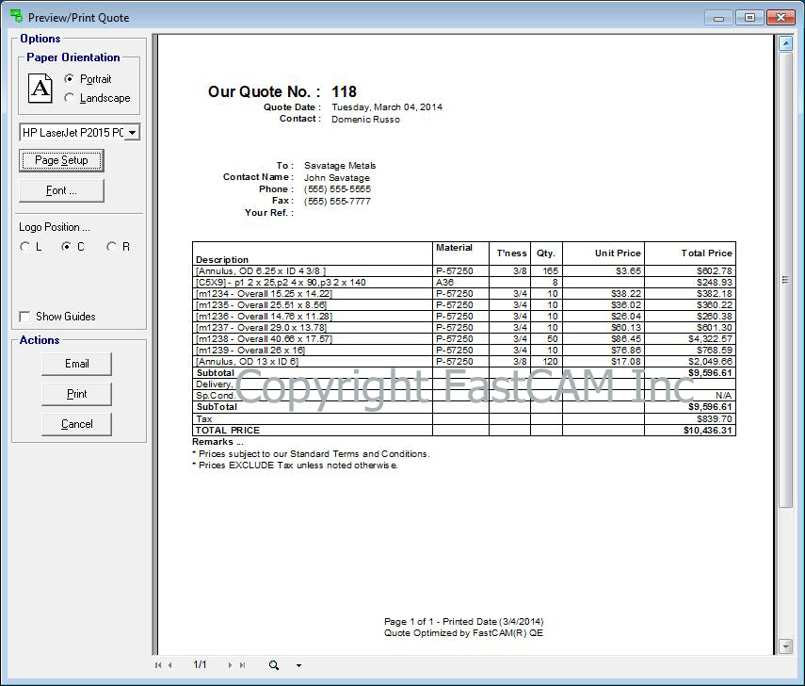This screenshot has width=805, height=686.
Task: Expand the zoom level dropdown arrow
Action: click(x=298, y=666)
